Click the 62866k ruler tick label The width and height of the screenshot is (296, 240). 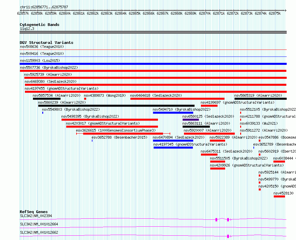[x=149, y=13]
